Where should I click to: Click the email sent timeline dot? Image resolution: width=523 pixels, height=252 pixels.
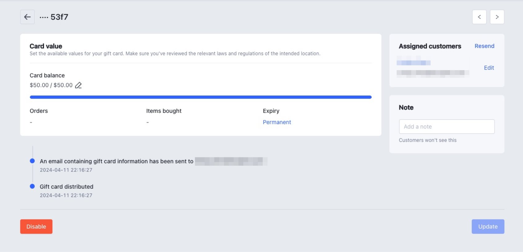click(32, 161)
